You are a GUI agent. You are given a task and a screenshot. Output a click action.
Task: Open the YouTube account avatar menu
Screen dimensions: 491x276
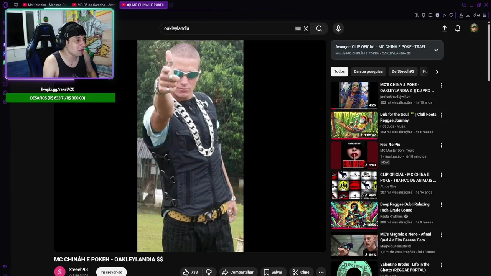[474, 28]
